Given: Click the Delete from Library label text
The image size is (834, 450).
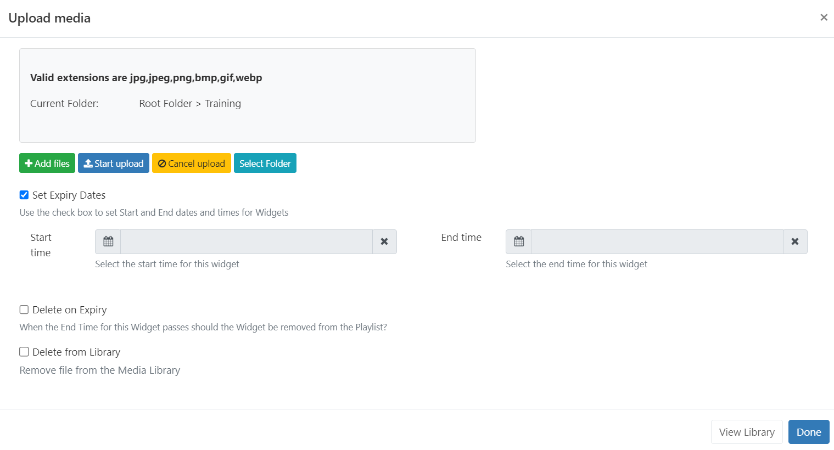Looking at the screenshot, I should tap(76, 352).
